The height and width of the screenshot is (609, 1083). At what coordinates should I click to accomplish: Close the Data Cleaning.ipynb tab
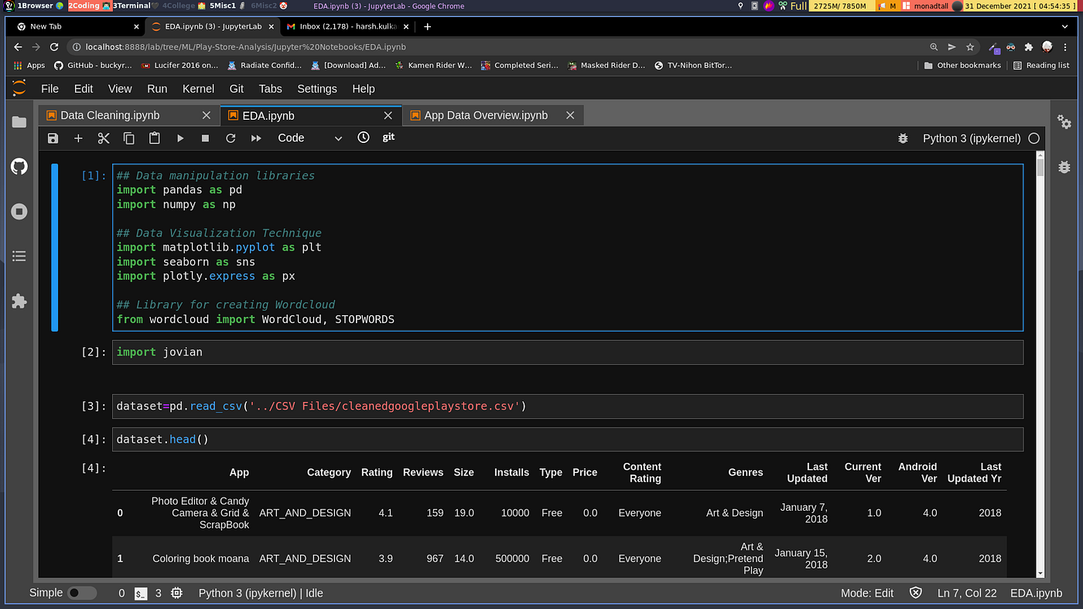pyautogui.click(x=207, y=115)
